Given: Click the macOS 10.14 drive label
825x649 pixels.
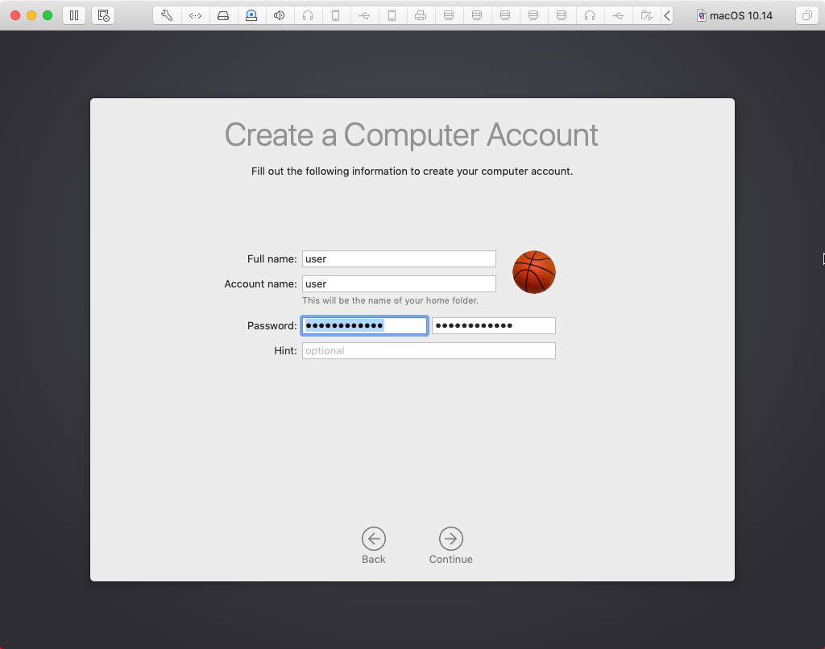Looking at the screenshot, I should point(735,15).
